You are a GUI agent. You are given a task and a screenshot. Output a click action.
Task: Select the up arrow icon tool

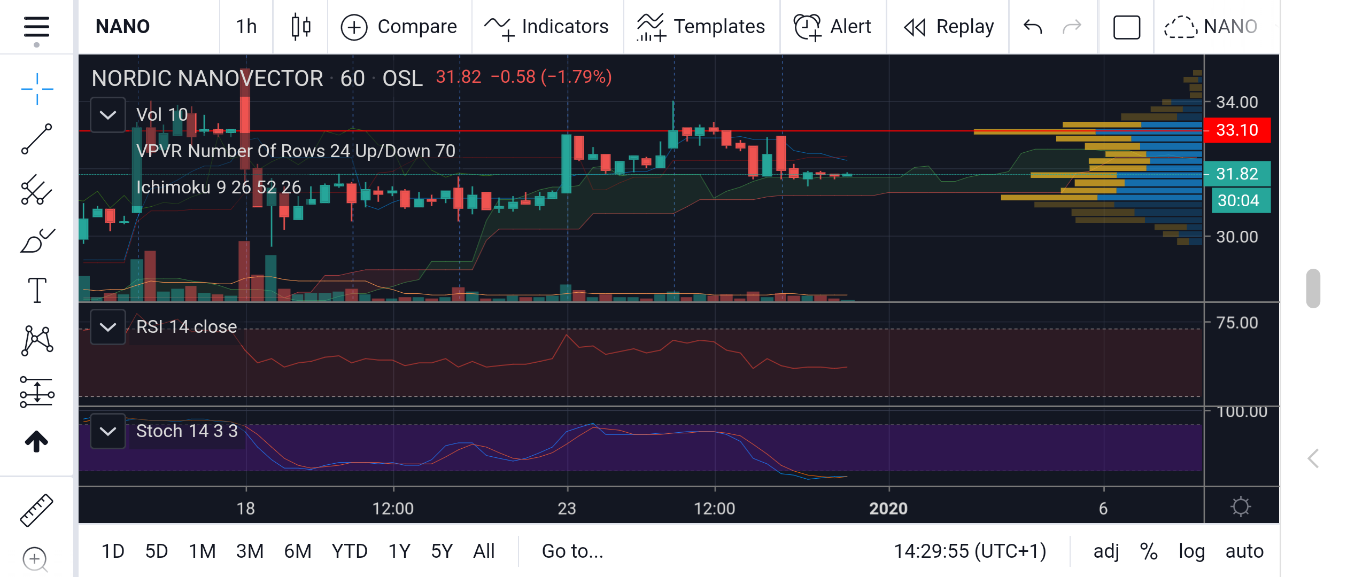click(x=37, y=441)
